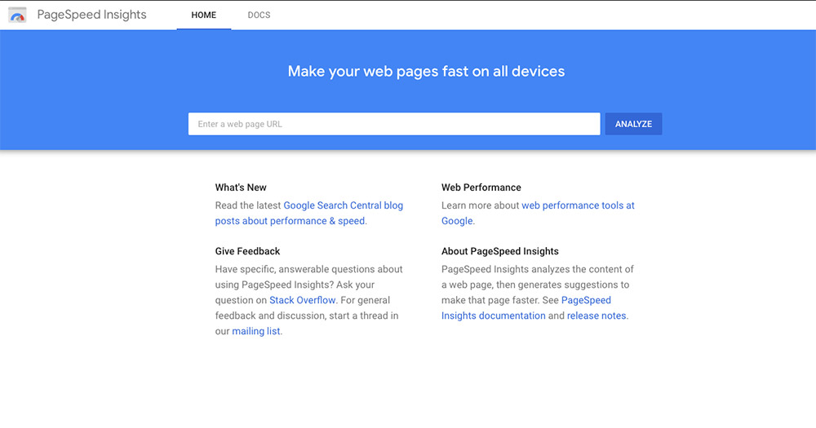Open the HOME tab

[203, 15]
